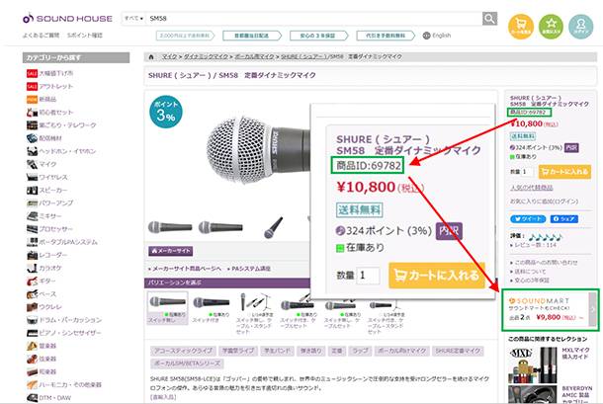Click the quantity field in the popup
The height and width of the screenshot is (404, 603).
368,275
